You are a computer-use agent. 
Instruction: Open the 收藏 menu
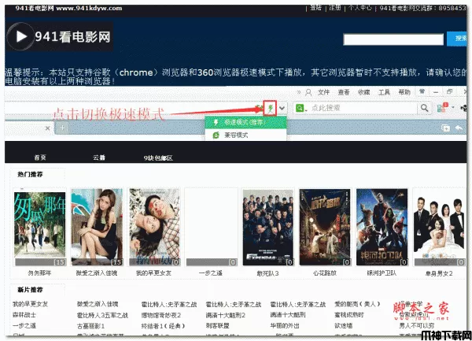[363, 92]
